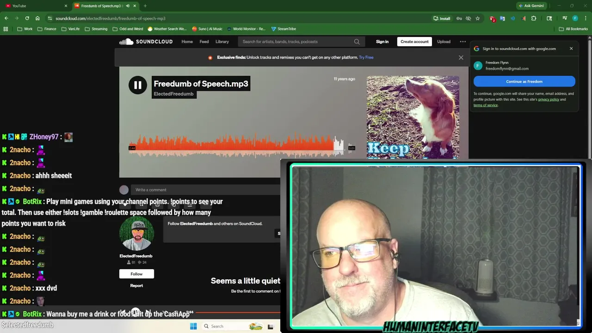Mute the SoundCloud tab audio icon
The width and height of the screenshot is (592, 333).
click(128, 6)
